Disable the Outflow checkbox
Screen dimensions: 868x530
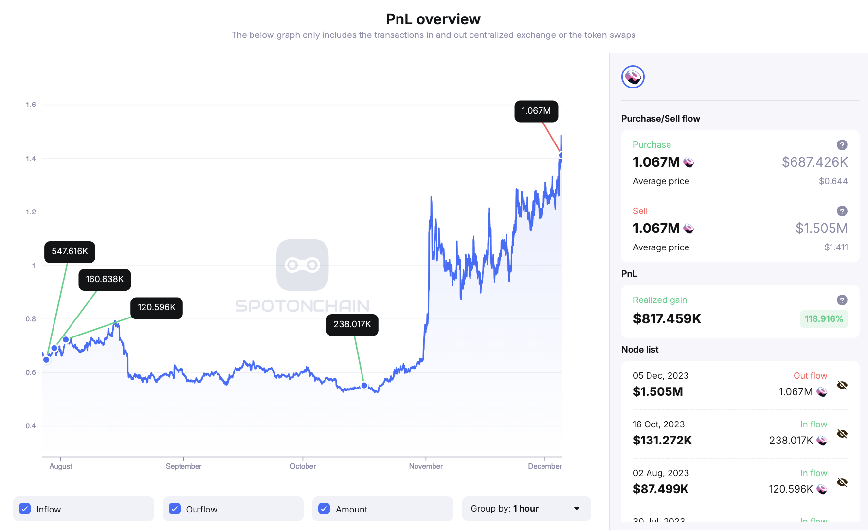pyautogui.click(x=175, y=509)
